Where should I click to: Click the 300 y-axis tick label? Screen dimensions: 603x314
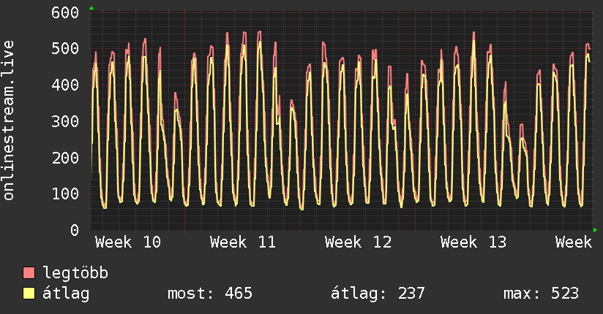[x=65, y=121]
